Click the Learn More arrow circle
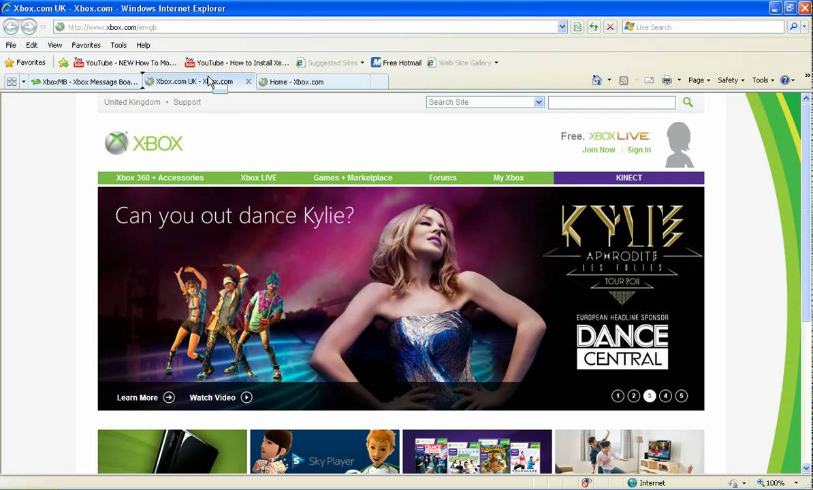The width and height of the screenshot is (813, 490). [169, 397]
